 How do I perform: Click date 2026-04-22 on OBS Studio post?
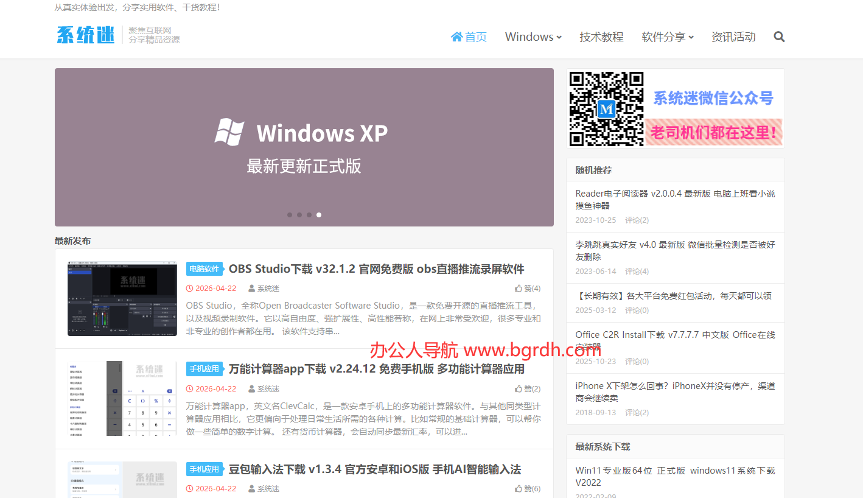(x=216, y=289)
